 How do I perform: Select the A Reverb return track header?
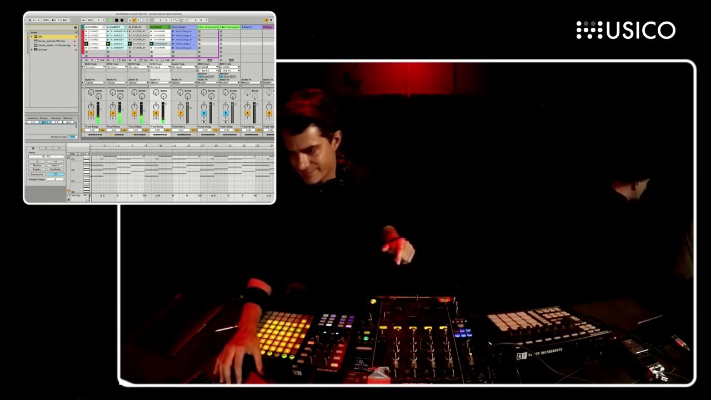tap(251, 27)
